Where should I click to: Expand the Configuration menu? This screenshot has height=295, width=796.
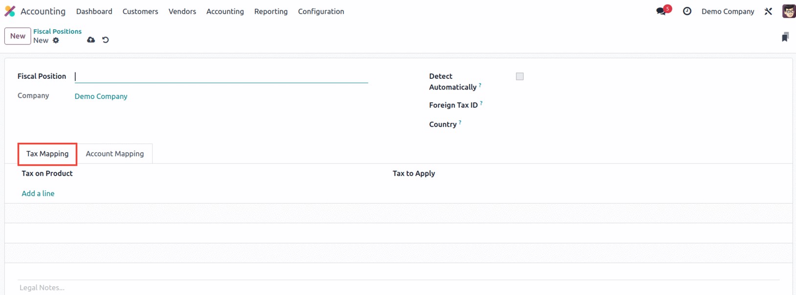pos(321,11)
